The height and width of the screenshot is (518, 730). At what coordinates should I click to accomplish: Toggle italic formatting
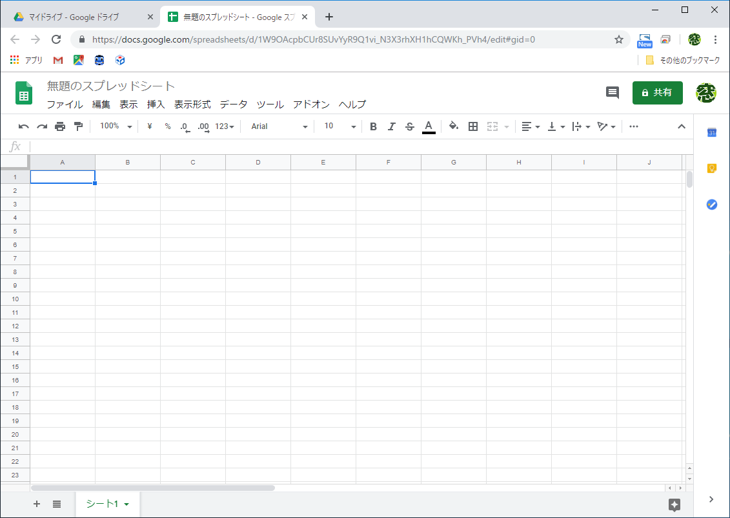[391, 126]
